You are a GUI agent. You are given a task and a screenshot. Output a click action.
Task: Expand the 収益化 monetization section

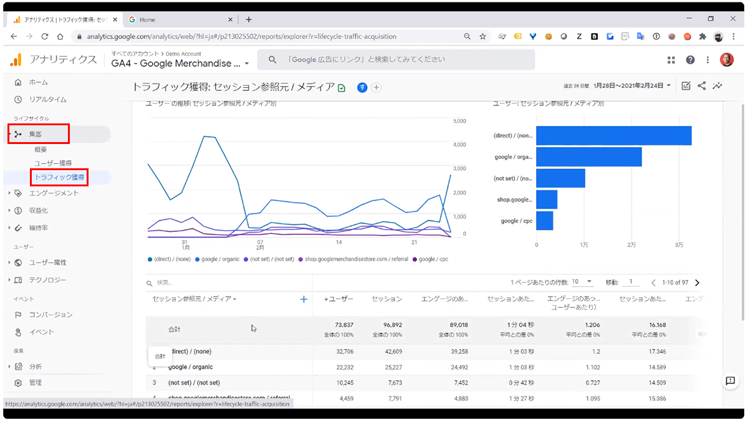tap(38, 211)
